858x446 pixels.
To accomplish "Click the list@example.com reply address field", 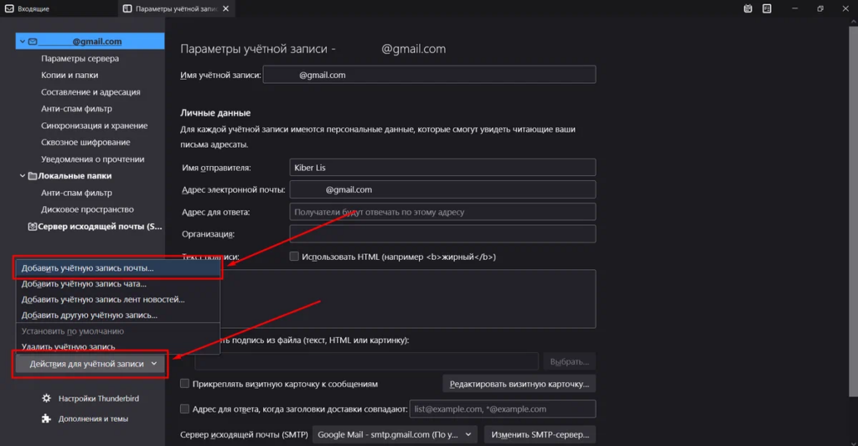I will pos(503,409).
